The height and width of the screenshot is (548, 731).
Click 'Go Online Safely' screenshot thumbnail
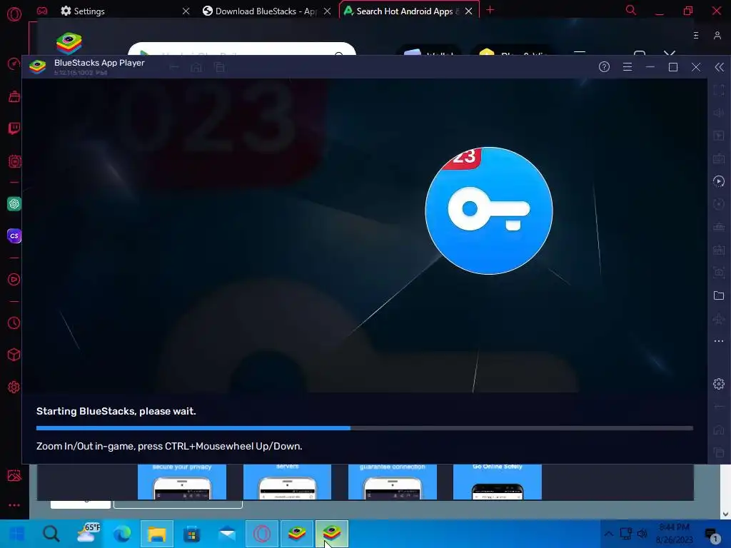click(498, 482)
